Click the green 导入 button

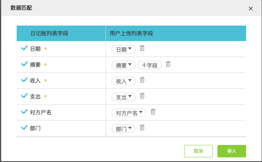tap(232, 151)
